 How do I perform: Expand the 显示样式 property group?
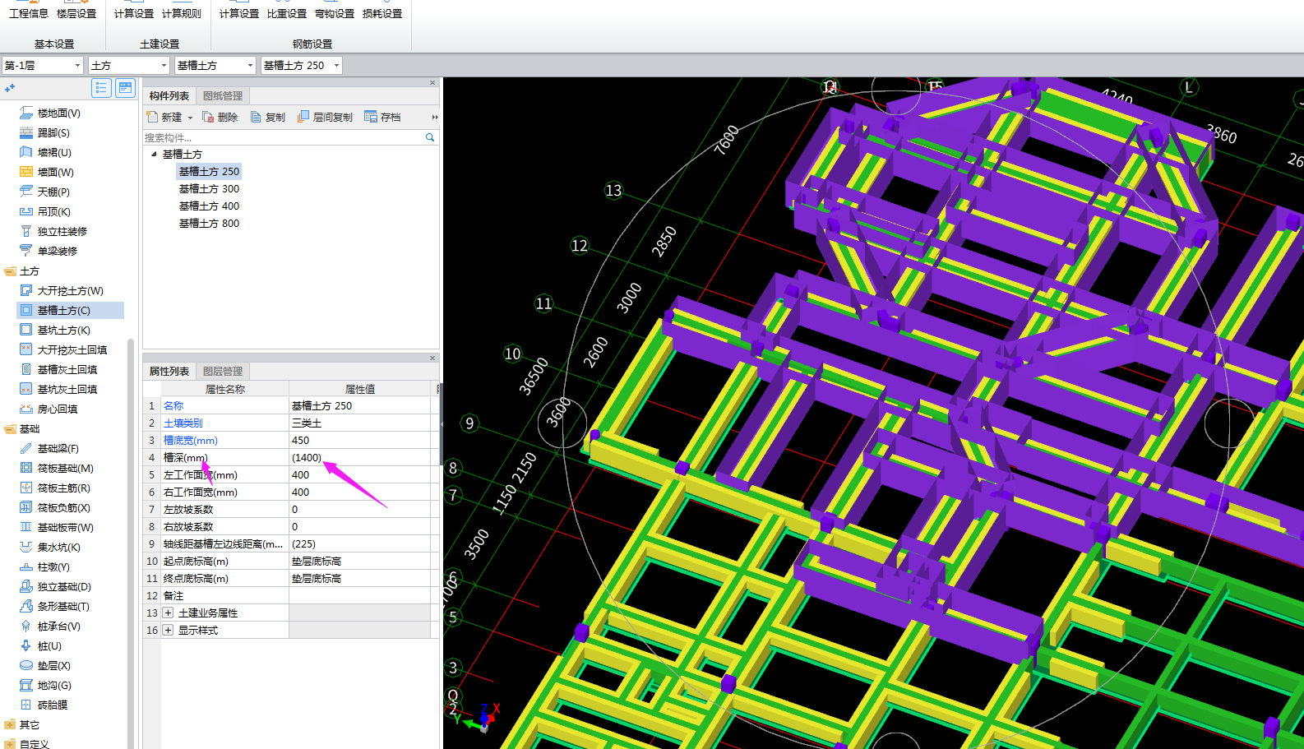coord(168,631)
